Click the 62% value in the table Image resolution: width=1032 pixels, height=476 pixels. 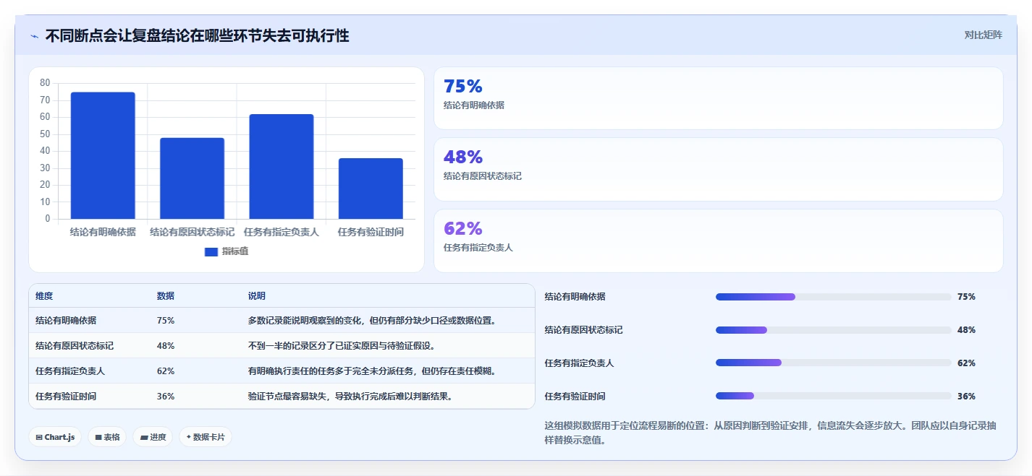pyautogui.click(x=165, y=371)
